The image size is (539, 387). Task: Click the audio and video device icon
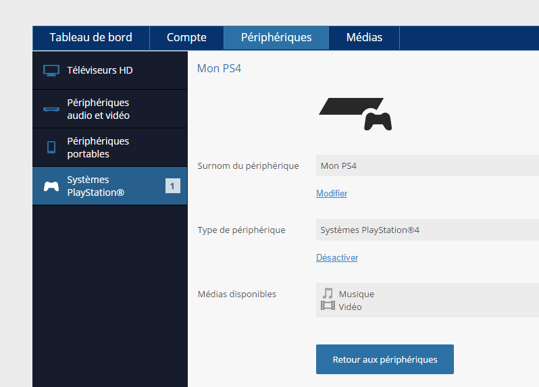point(51,109)
